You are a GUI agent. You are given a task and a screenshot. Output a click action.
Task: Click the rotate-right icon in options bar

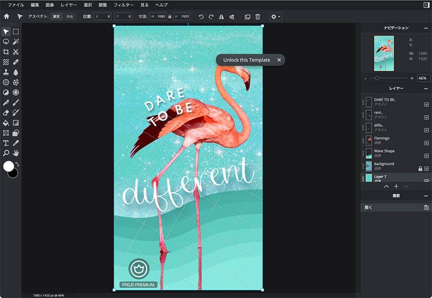[211, 17]
